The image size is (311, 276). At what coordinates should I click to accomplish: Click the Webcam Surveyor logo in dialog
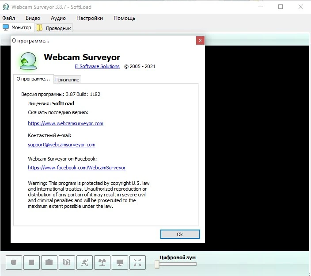(x=28, y=61)
